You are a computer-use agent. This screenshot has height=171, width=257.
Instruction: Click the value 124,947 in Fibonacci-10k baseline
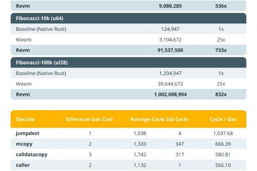click(x=170, y=29)
